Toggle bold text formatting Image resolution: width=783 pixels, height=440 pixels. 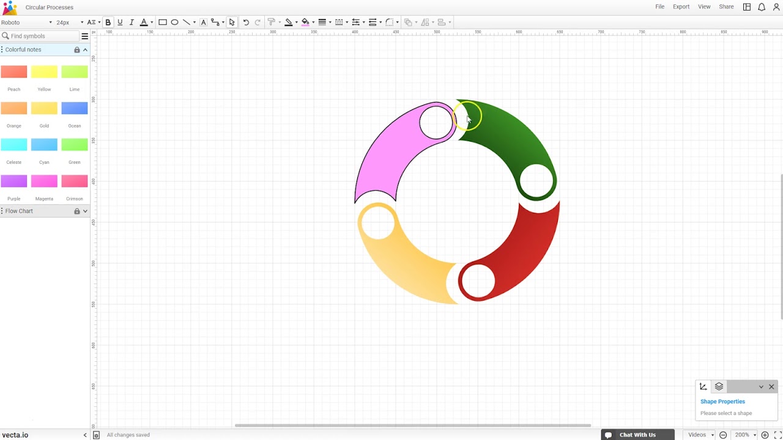[x=108, y=23]
